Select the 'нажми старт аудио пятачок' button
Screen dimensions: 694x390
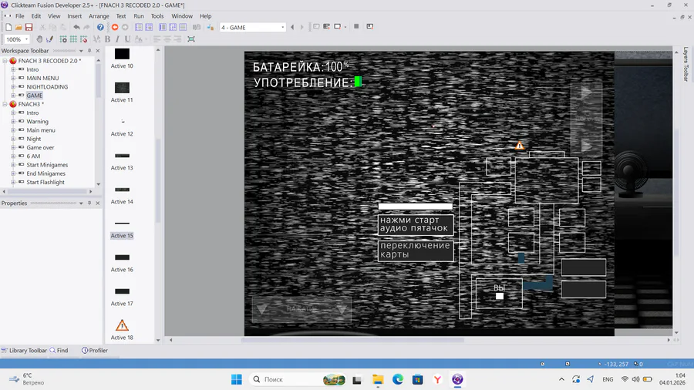click(x=416, y=224)
